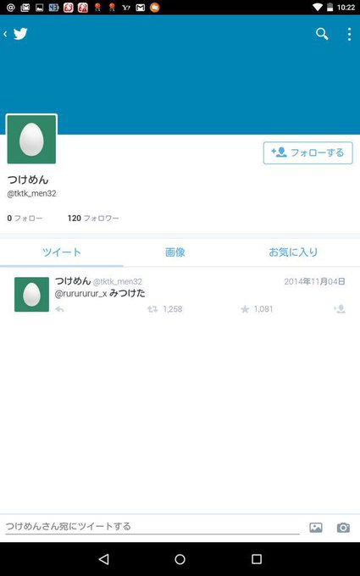Open the search magnifier icon

322,34
